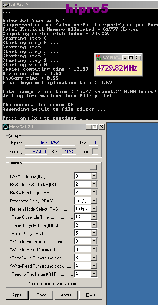Open Refresh Mode Select (RMS) dropdown
158x305 pixels.
[x=94, y=209]
